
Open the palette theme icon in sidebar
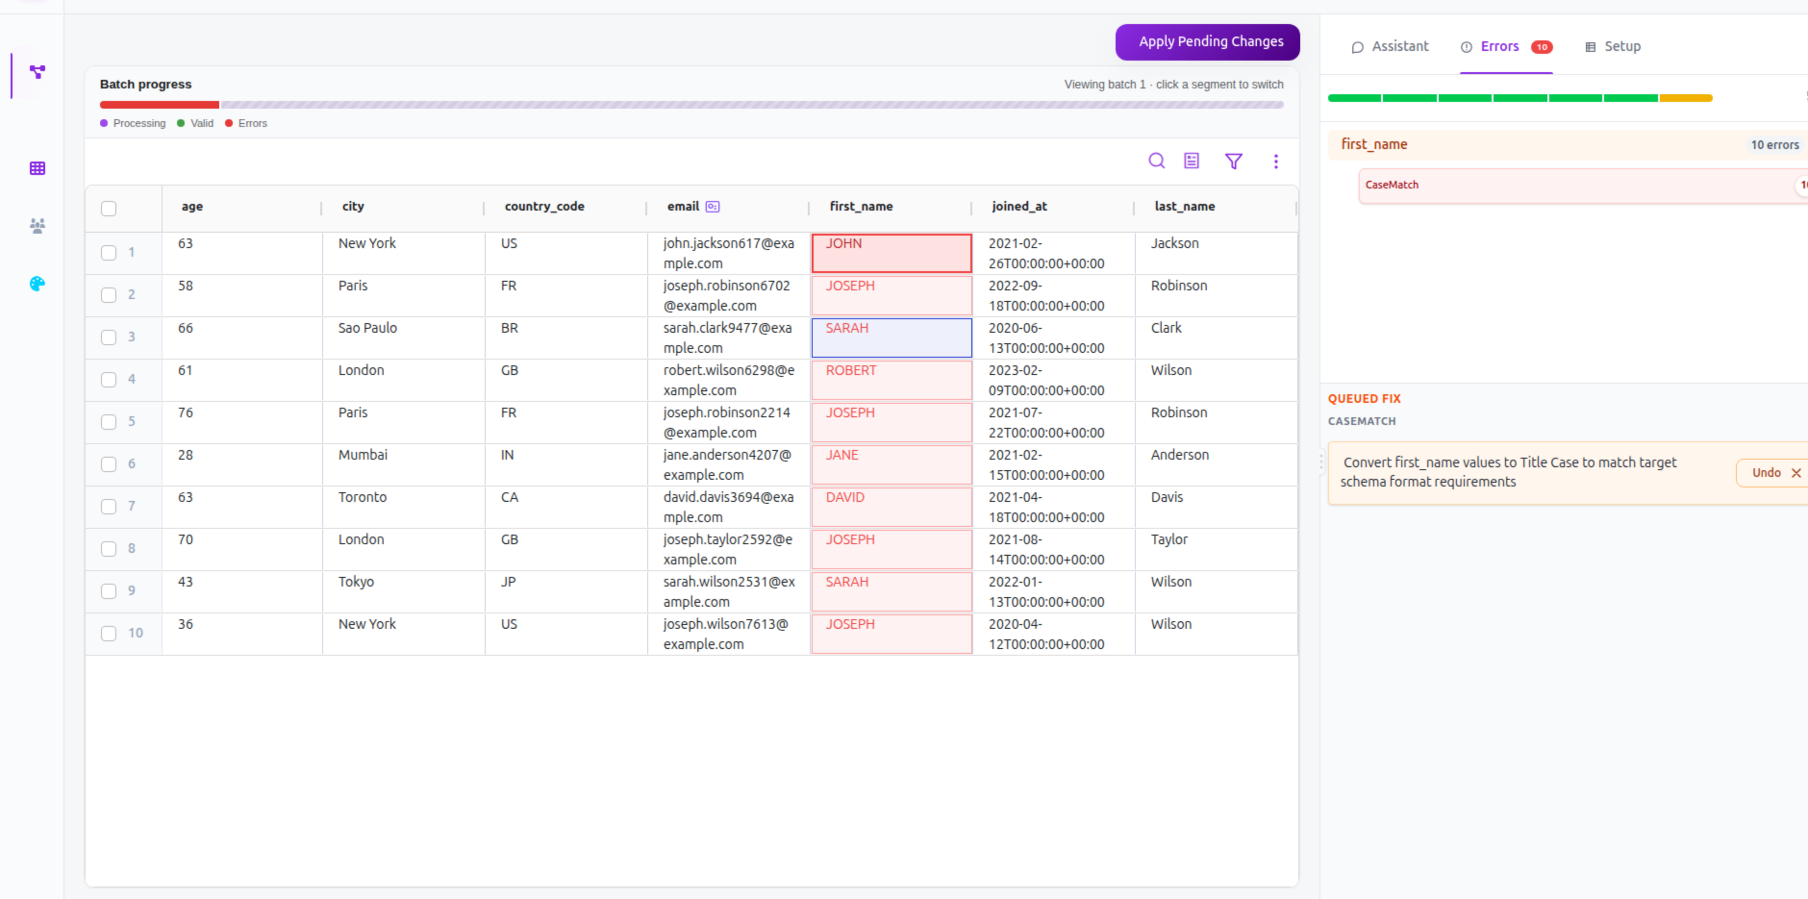(x=37, y=284)
